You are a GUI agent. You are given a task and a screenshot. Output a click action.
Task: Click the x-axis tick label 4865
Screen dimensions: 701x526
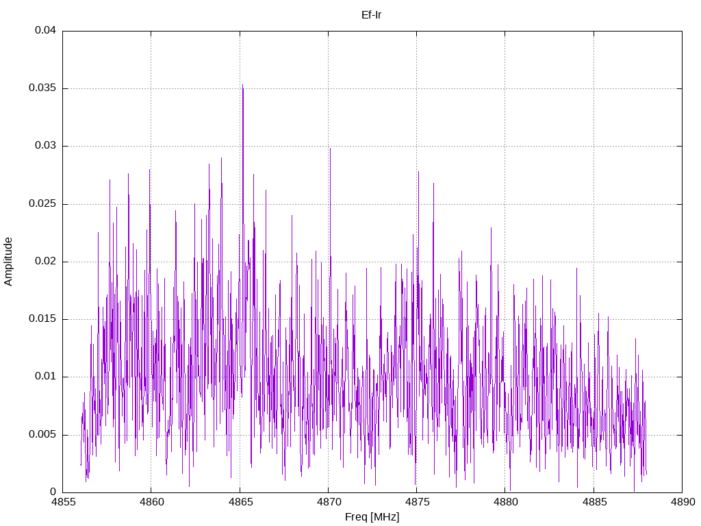pos(240,502)
